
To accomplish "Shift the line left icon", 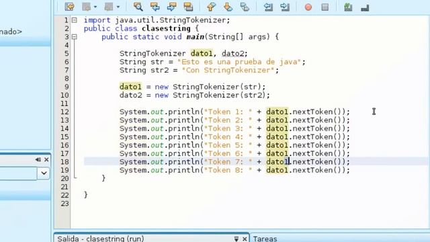I will pos(268,7).
